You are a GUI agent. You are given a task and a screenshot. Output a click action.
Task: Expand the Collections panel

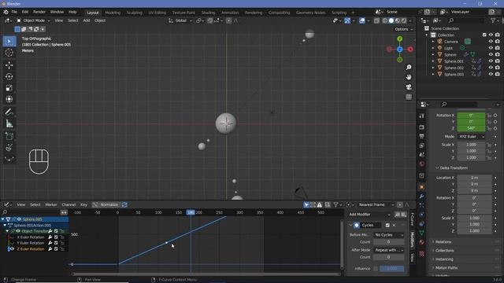pos(444,251)
